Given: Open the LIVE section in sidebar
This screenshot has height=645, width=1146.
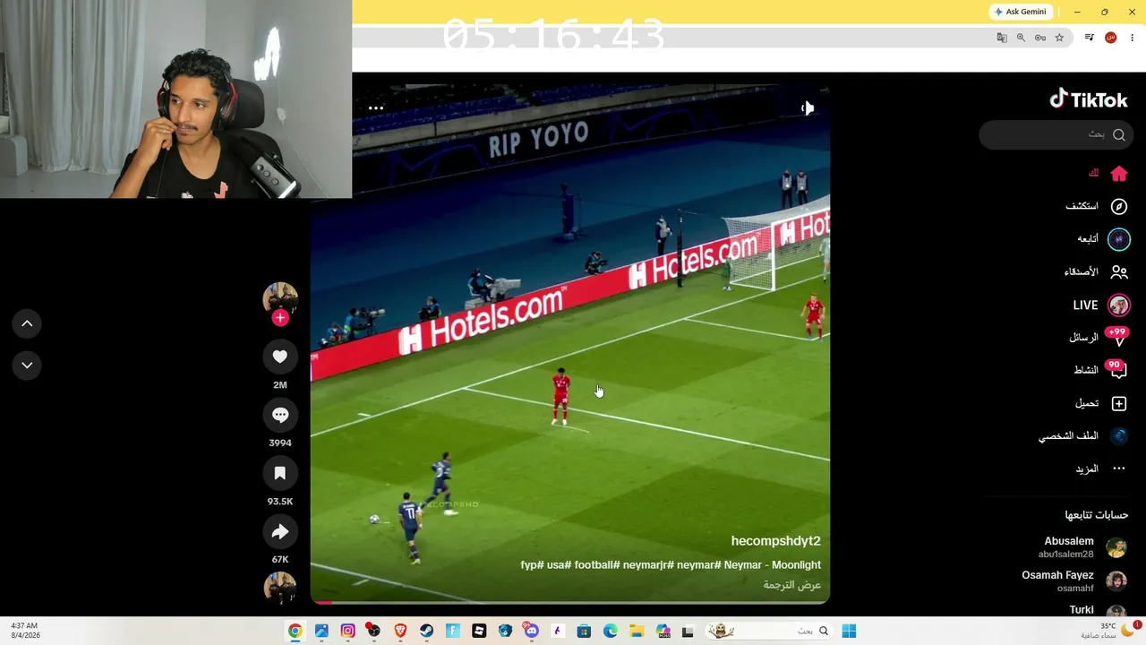Looking at the screenshot, I should tap(1101, 305).
